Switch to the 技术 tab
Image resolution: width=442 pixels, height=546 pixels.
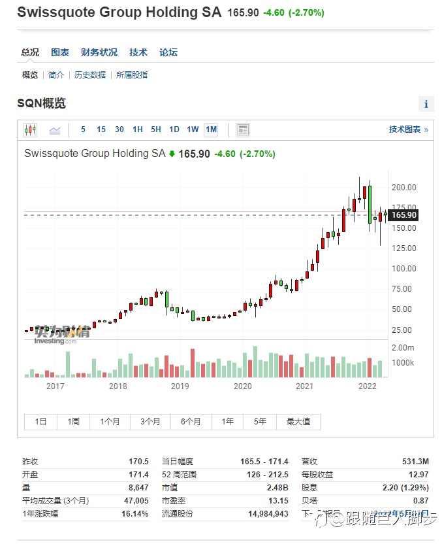click(138, 52)
